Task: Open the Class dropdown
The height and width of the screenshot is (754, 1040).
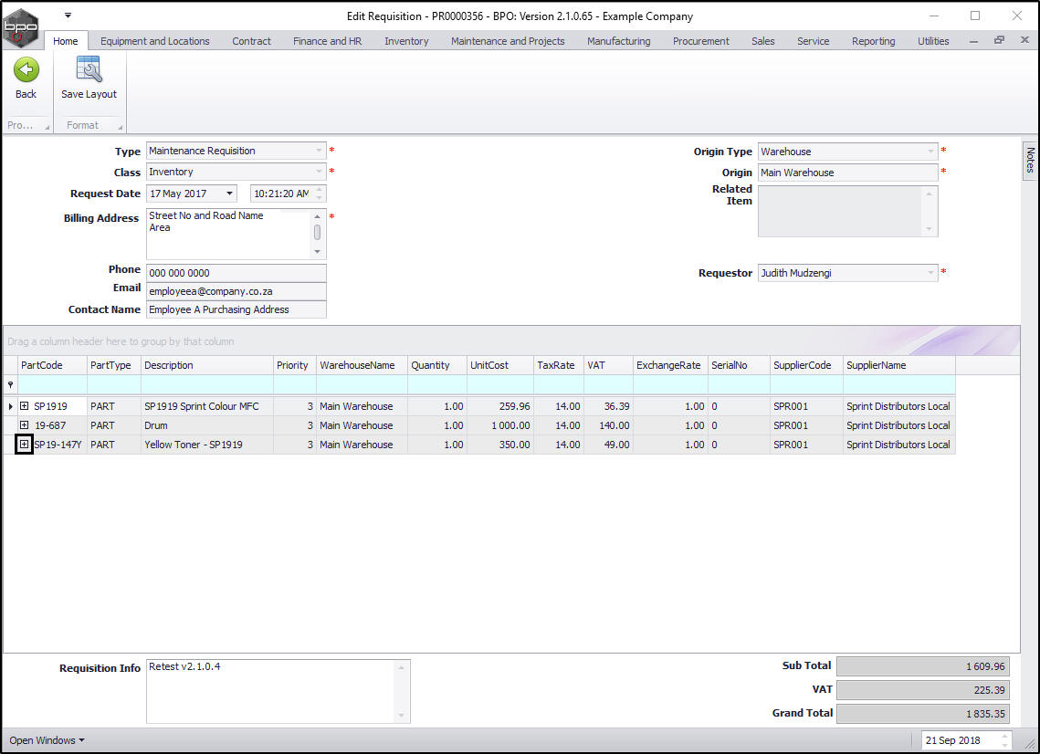Action: (x=319, y=172)
